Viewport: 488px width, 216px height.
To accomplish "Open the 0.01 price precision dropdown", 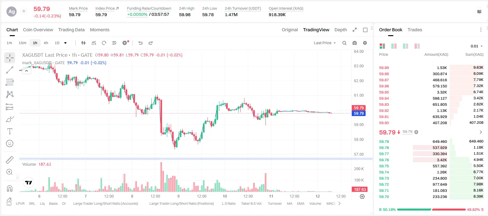I will point(477,46).
